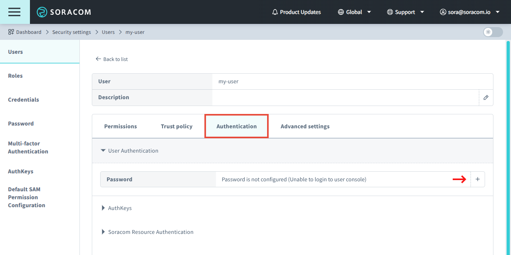Edit the Description using the pencil icon

coord(485,98)
